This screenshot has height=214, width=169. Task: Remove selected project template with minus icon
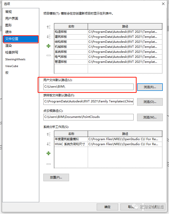tap(49, 55)
